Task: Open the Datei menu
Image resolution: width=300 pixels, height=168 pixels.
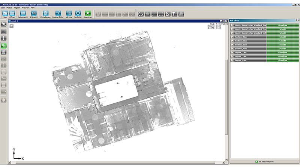Action: point(3,8)
